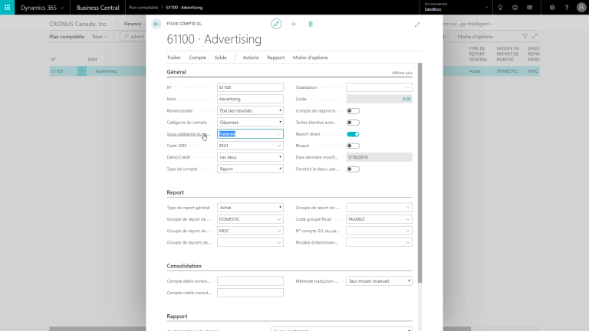Open the Type de report général dropdown
Image resolution: width=589 pixels, height=331 pixels.
[x=250, y=208]
